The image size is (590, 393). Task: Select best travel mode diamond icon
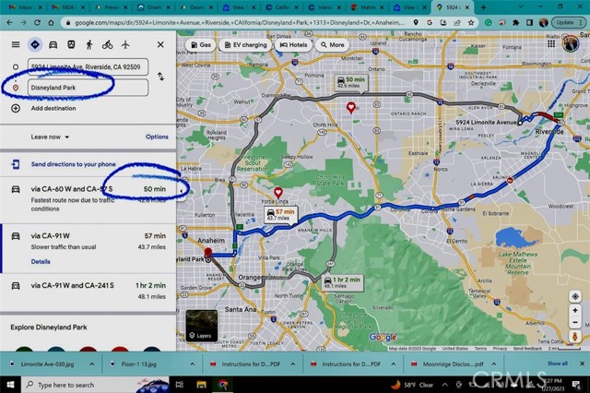pyautogui.click(x=35, y=44)
